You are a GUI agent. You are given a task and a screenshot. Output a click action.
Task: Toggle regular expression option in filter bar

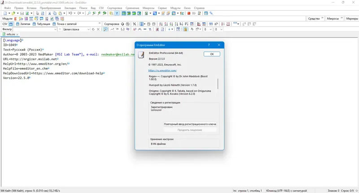tap(112, 29)
